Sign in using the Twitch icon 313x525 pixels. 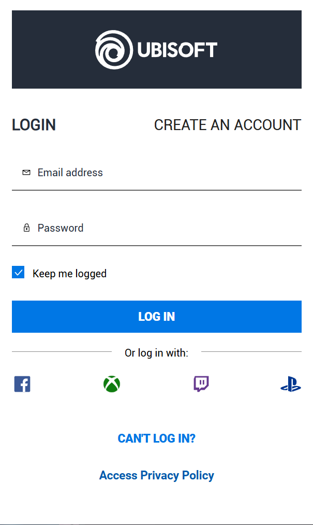[201, 384]
